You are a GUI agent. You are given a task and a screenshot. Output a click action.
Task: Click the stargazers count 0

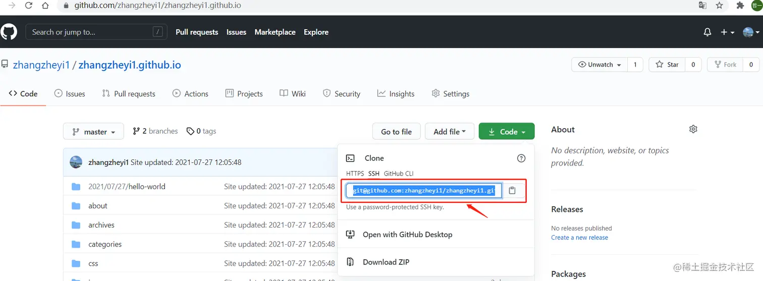point(693,65)
